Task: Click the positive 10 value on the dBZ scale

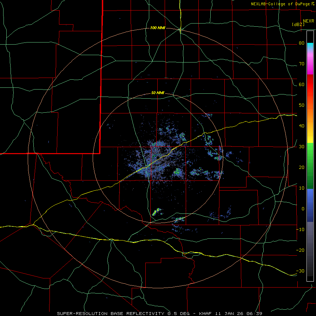Action: [x=302, y=188]
